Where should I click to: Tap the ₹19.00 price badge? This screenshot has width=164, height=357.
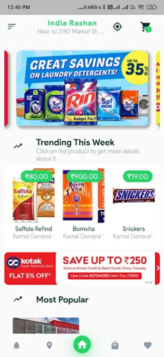pos(138,176)
